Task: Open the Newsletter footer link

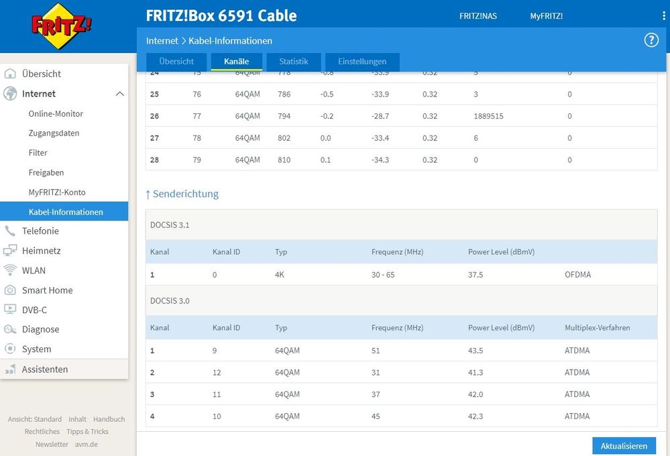Action: (x=52, y=445)
